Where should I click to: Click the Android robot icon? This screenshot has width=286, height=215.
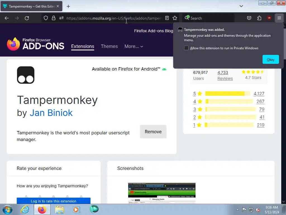(x=164, y=69)
